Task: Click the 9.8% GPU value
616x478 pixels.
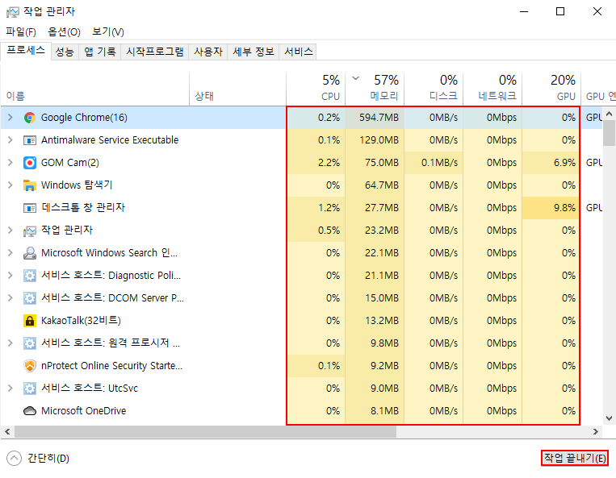Action: (x=564, y=208)
